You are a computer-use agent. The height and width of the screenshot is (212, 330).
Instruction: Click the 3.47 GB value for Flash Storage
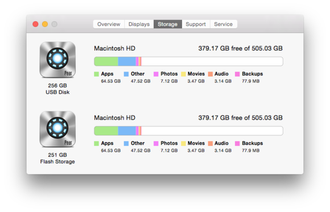[196, 151]
